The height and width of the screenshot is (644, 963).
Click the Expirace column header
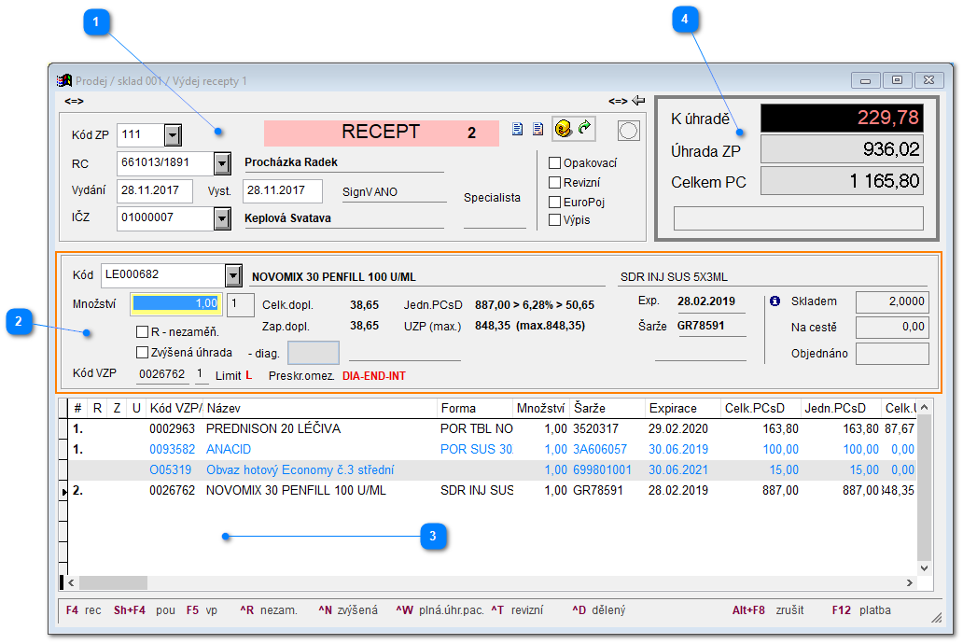[x=682, y=408]
